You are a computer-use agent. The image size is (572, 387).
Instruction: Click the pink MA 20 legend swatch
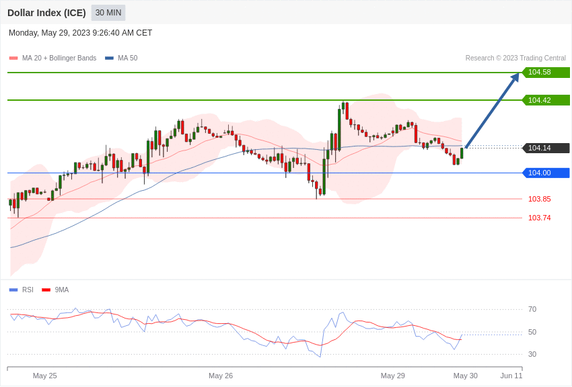pyautogui.click(x=13, y=58)
